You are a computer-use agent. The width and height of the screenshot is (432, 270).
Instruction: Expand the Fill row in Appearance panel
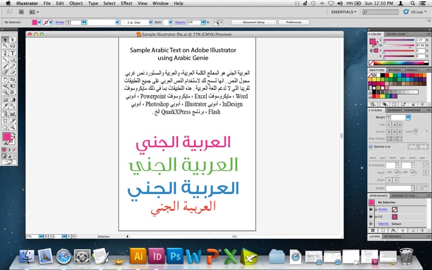pyautogui.click(x=376, y=217)
